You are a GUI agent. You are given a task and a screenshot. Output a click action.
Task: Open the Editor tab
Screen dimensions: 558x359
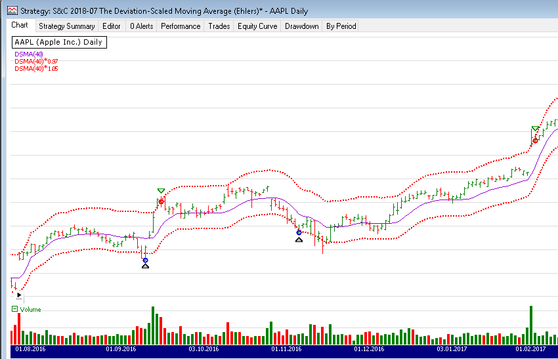(x=111, y=26)
